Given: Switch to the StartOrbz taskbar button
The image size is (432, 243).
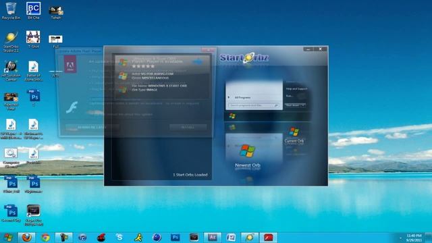Looking at the screenshot, I should point(250,237).
